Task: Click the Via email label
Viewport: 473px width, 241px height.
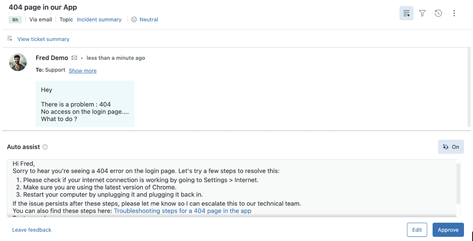Action: [41, 20]
